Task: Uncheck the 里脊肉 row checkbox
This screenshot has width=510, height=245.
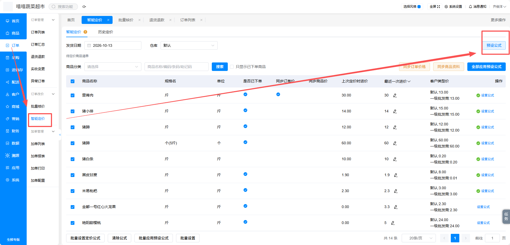Action: 73,95
